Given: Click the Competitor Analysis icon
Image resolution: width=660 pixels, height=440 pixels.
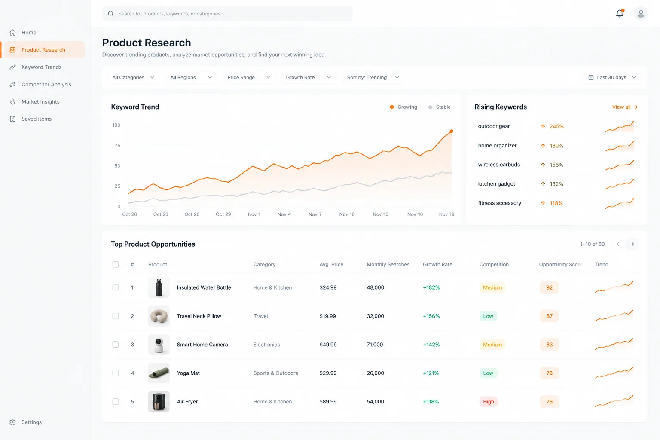Looking at the screenshot, I should (x=13, y=84).
